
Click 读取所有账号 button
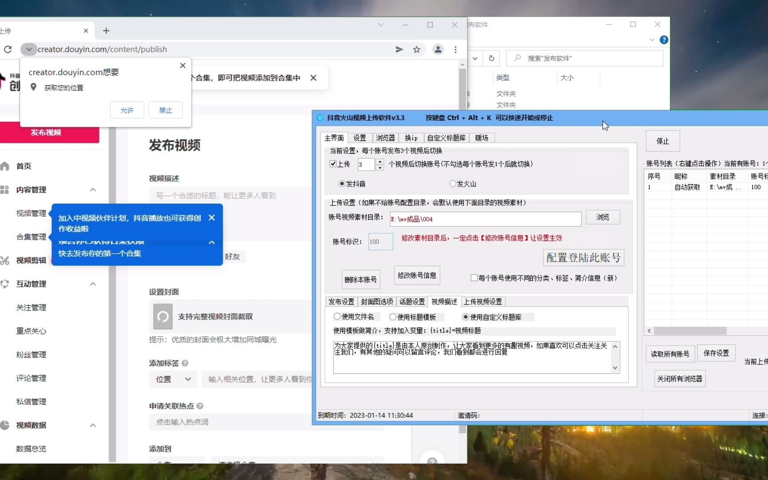click(670, 354)
